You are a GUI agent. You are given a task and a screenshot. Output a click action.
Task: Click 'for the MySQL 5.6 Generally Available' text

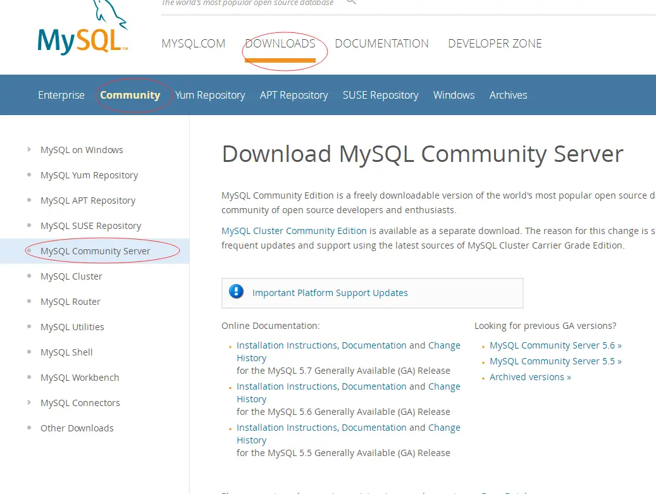pyautogui.click(x=343, y=412)
